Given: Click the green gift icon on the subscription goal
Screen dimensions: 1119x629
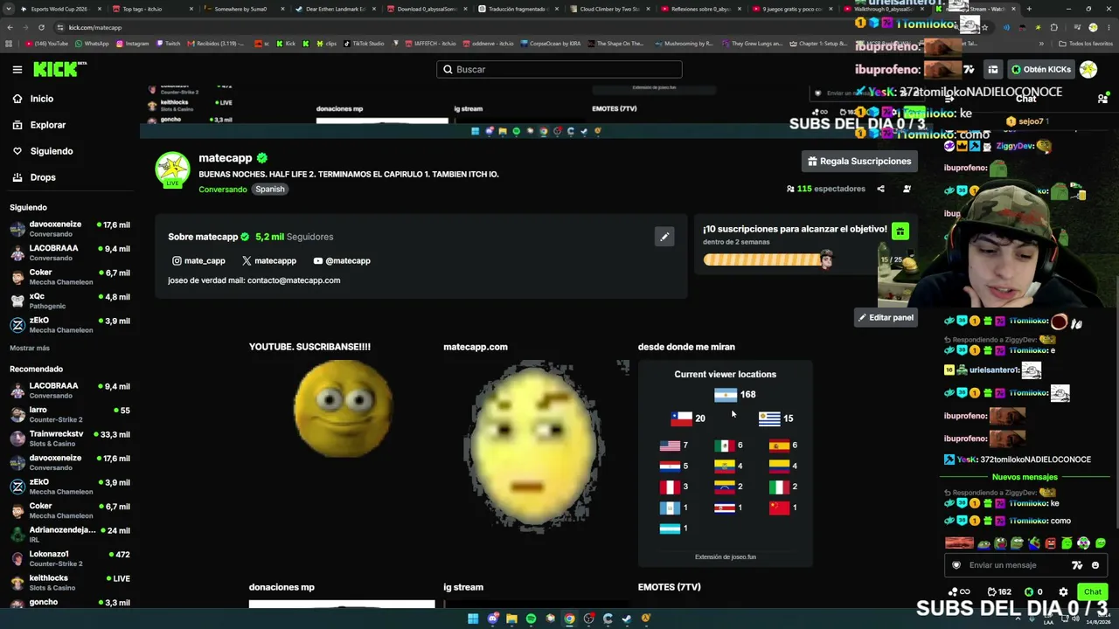Looking at the screenshot, I should [x=900, y=232].
